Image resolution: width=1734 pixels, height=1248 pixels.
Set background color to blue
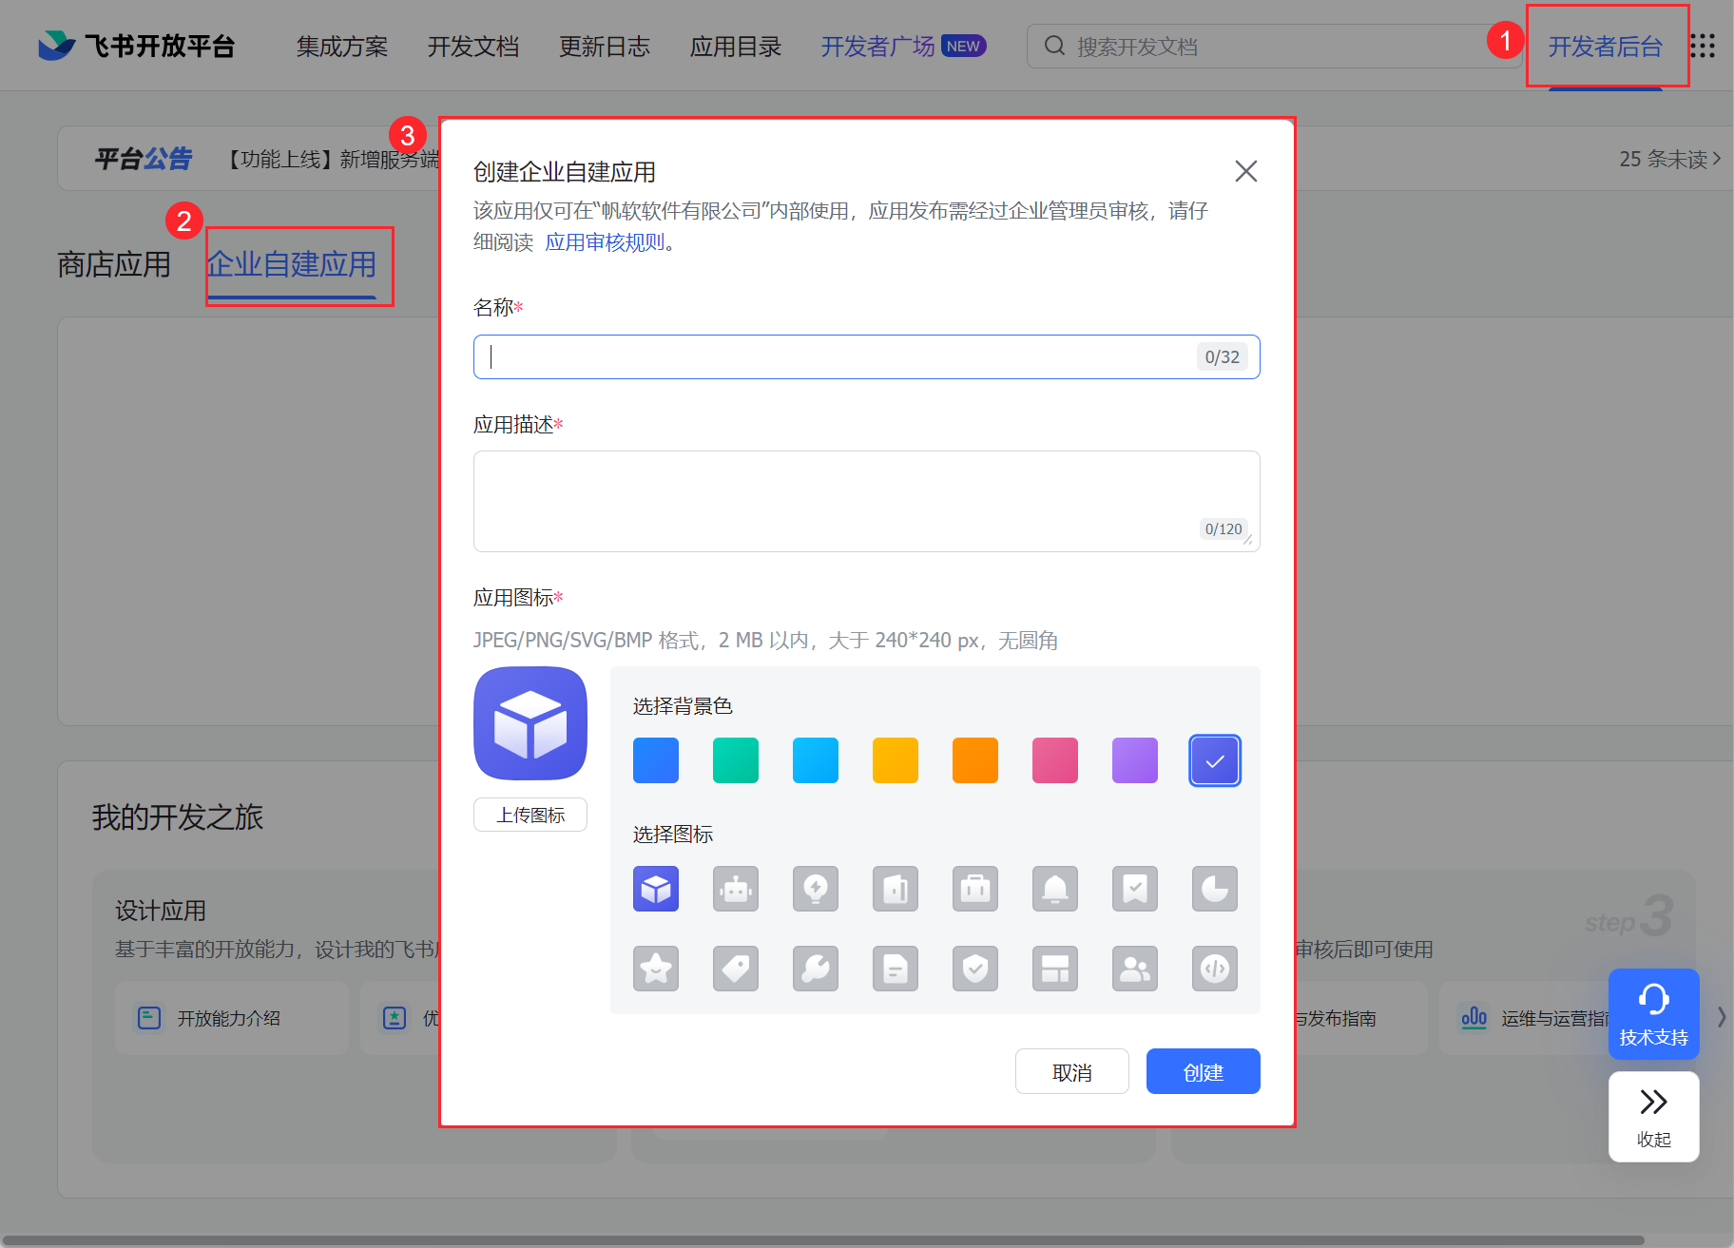pyautogui.click(x=656, y=760)
